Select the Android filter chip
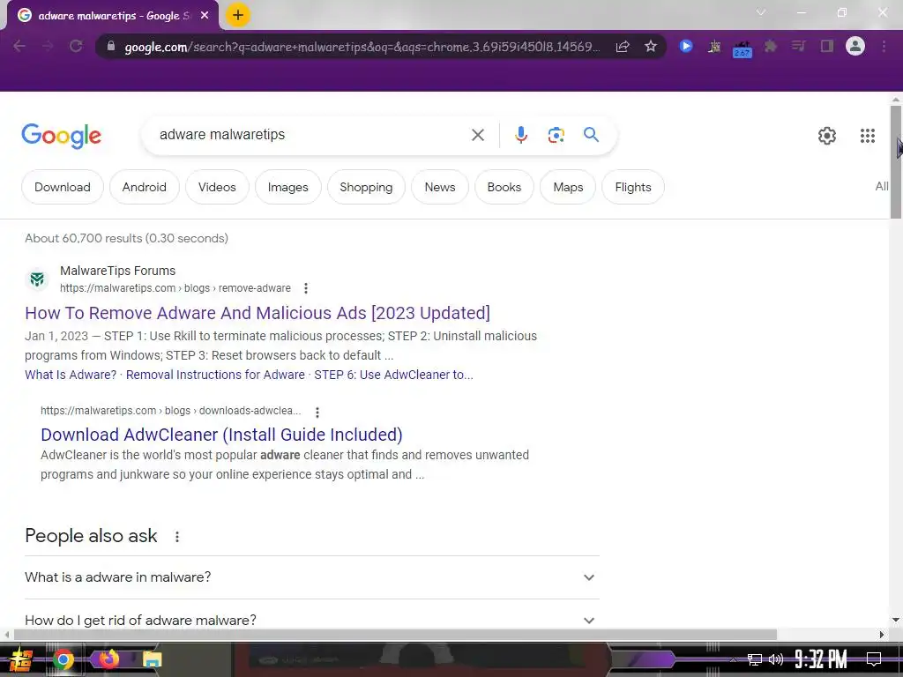 [144, 187]
